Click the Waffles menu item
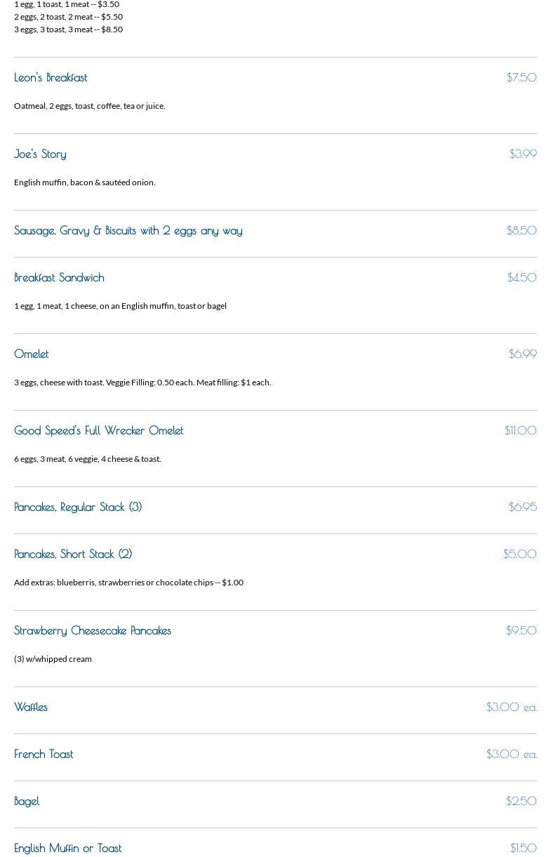551x857 pixels. pos(31,707)
